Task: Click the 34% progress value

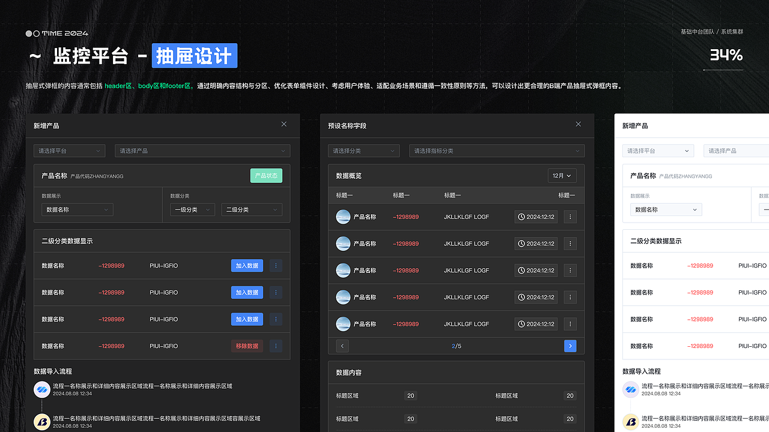Action: [x=726, y=55]
